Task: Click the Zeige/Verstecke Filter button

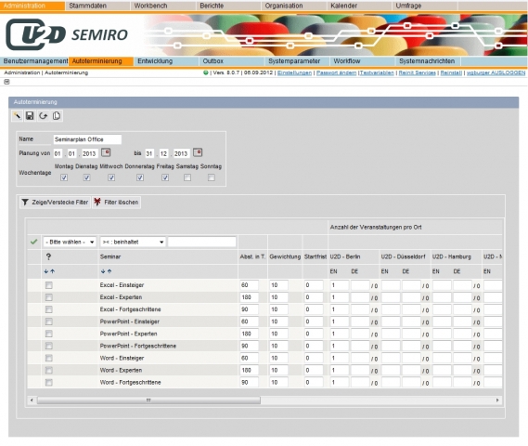Action: click(56, 203)
